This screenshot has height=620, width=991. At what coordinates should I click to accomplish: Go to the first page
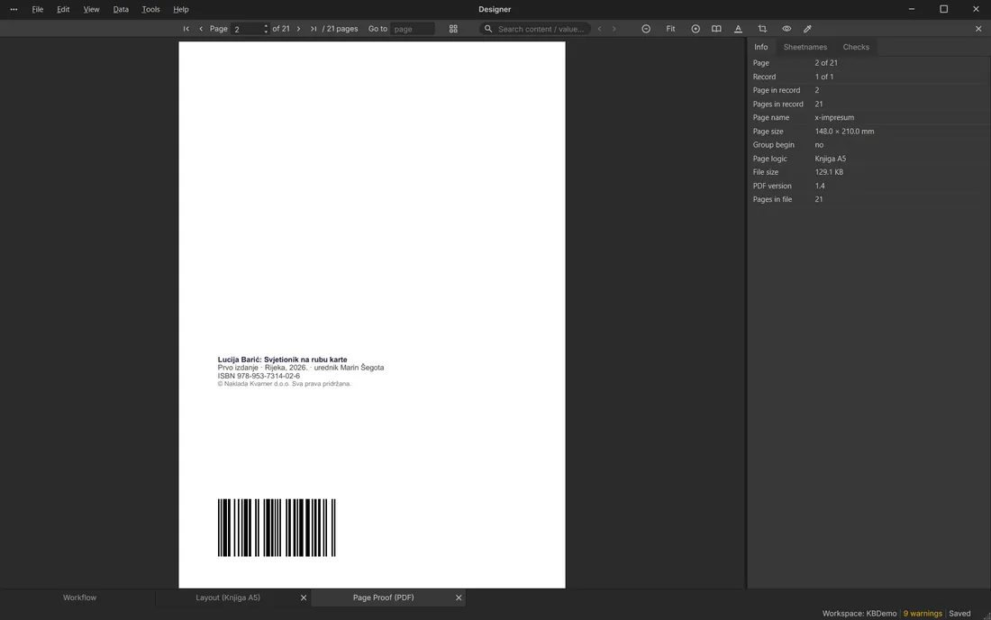(186, 29)
